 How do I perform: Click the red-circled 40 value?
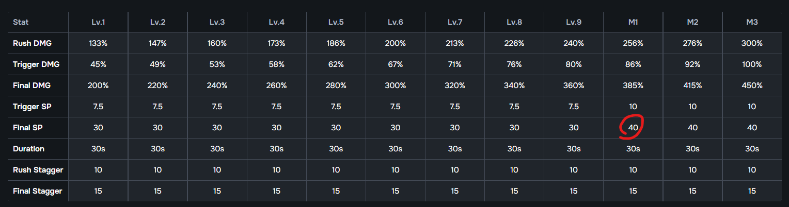click(633, 128)
